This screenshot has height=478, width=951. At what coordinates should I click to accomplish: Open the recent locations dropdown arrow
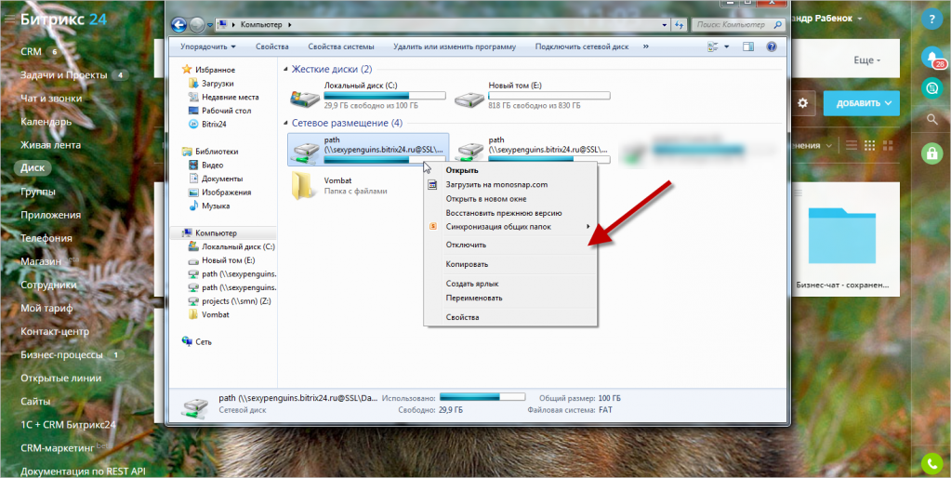pos(210,25)
